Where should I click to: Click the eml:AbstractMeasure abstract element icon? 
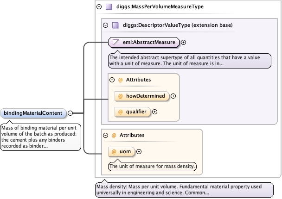[115, 43]
